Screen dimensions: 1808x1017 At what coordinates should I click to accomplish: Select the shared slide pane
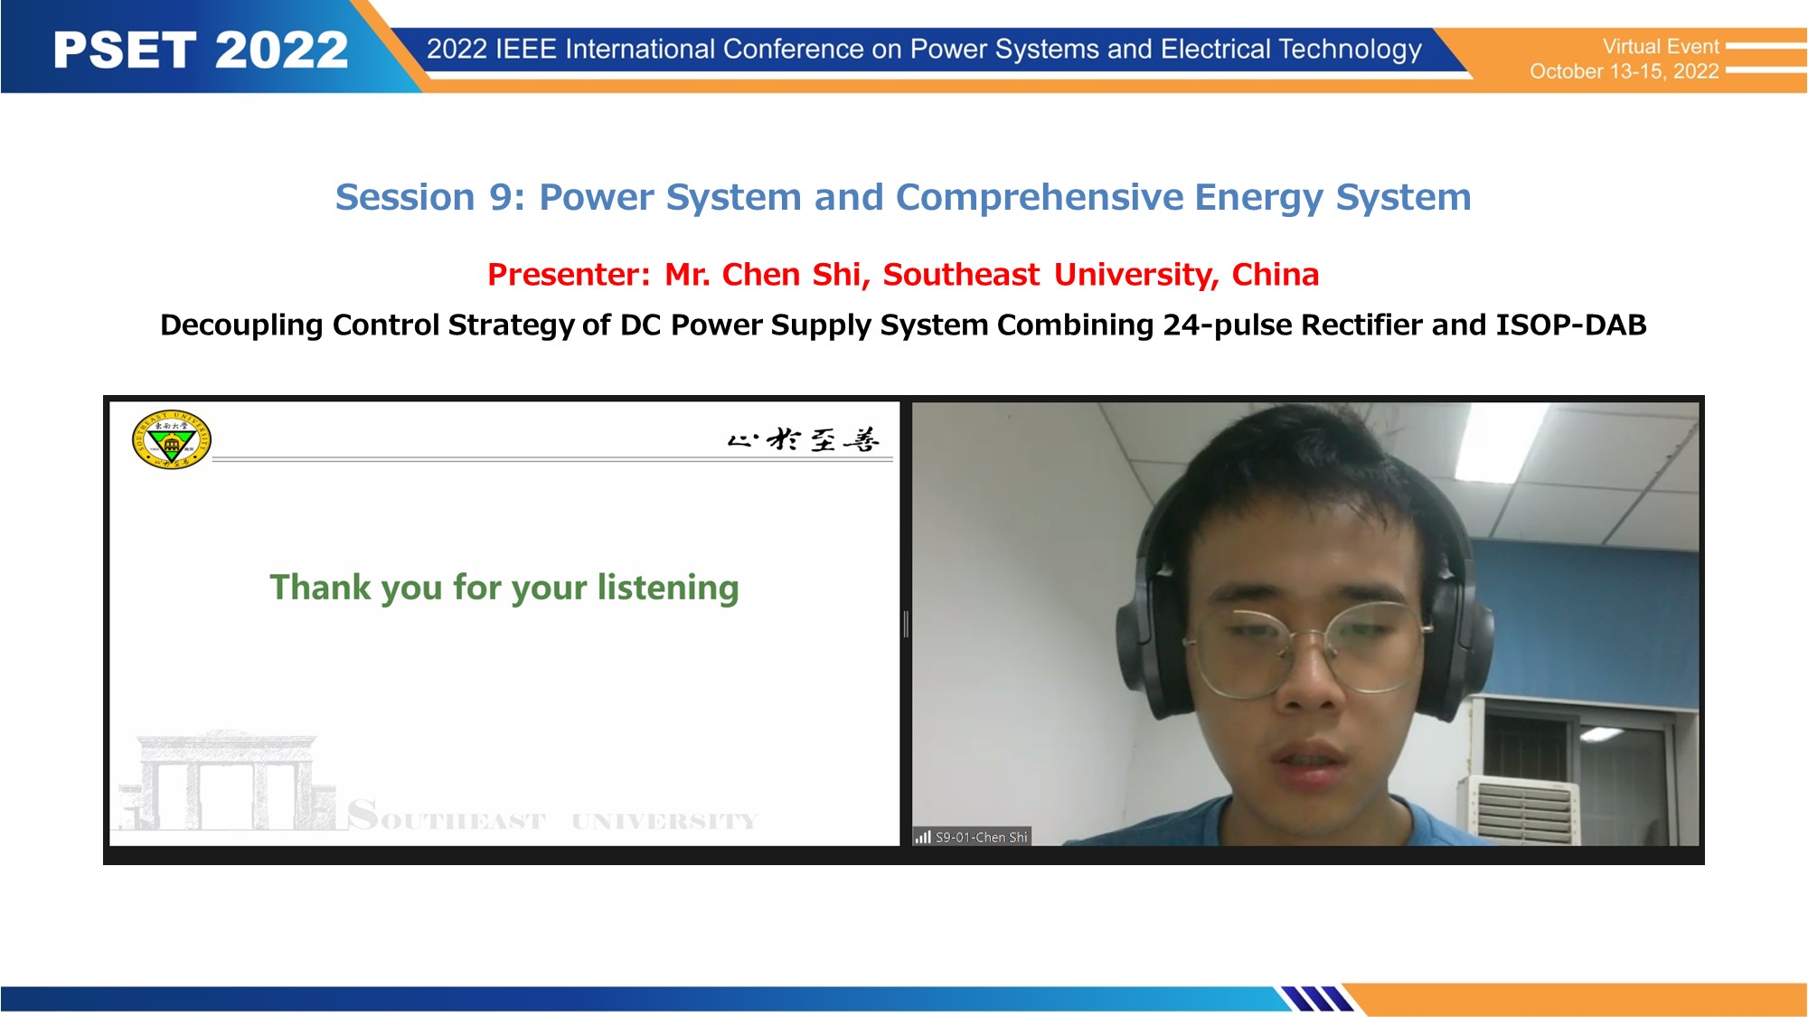pos(504,624)
